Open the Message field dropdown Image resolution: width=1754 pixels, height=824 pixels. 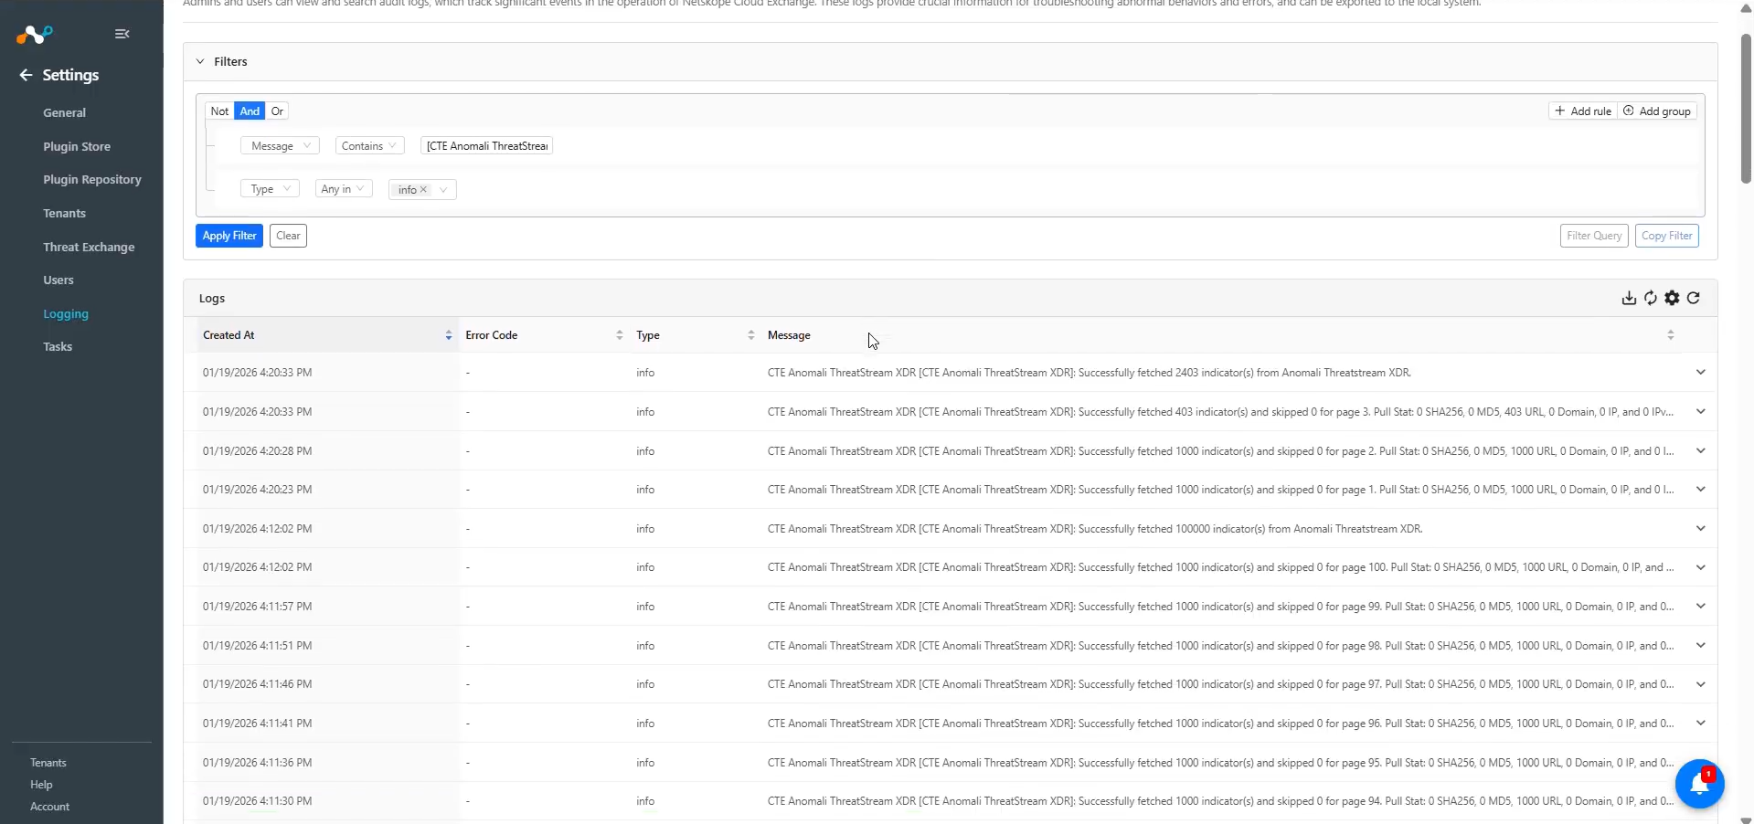click(x=280, y=146)
